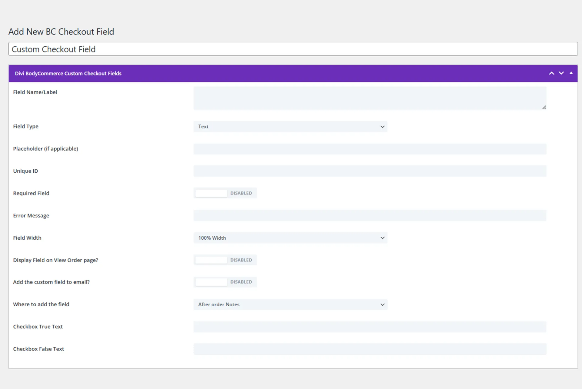Click into the Field Name/Label textarea
582x389 pixels.
(x=370, y=98)
